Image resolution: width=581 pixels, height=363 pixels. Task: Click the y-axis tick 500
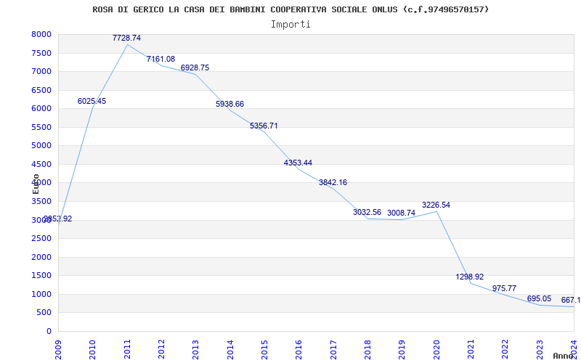pyautogui.click(x=44, y=313)
